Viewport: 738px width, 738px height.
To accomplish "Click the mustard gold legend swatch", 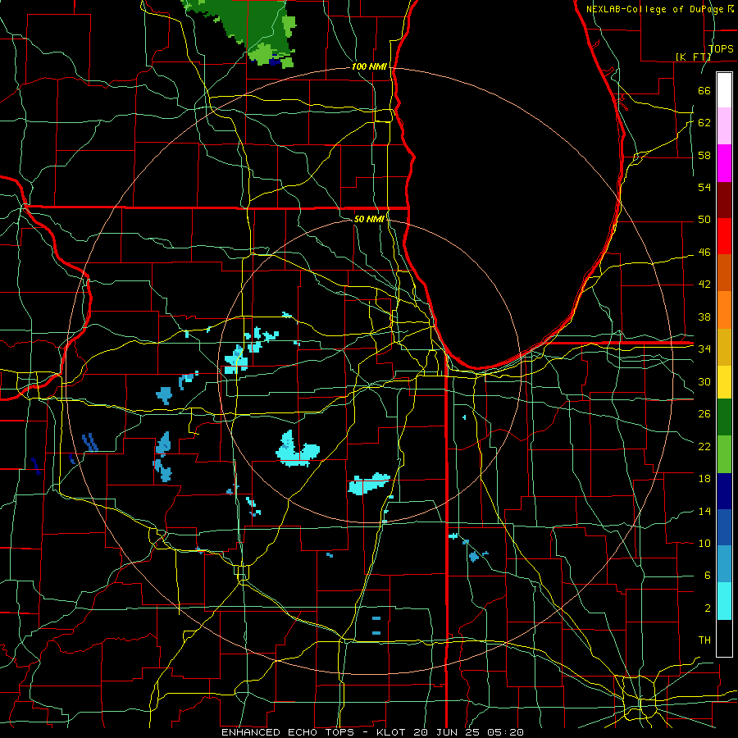I will point(724,347).
